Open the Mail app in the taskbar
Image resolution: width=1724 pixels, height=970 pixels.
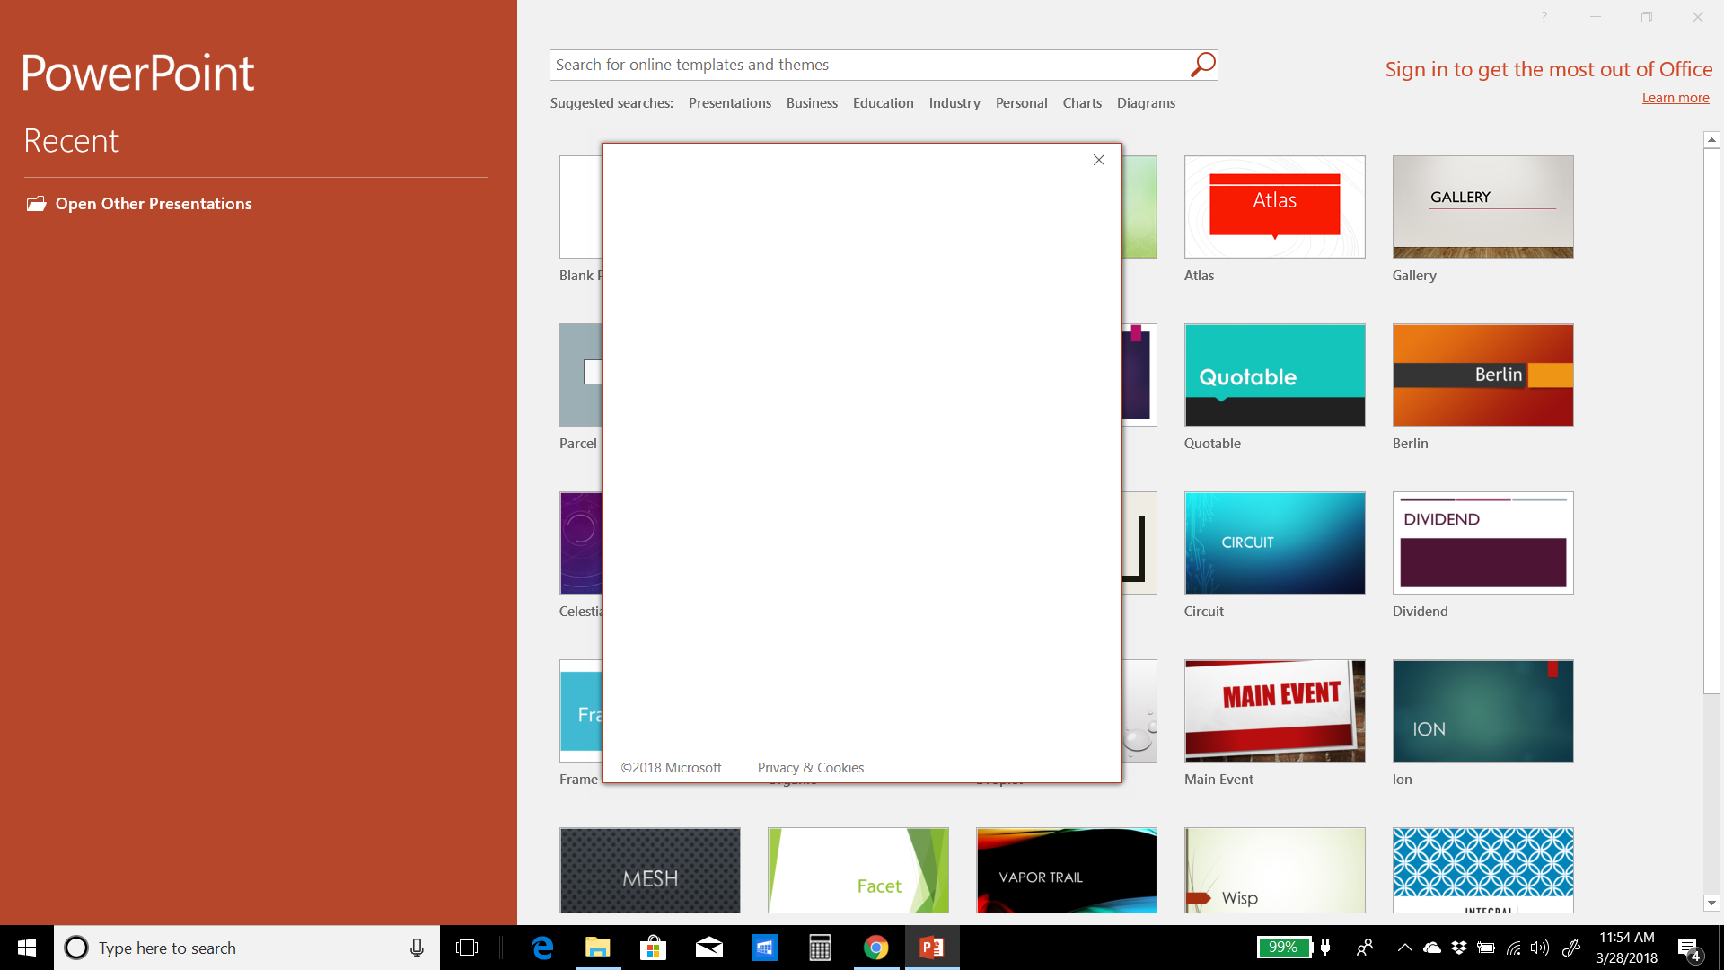[x=709, y=948]
